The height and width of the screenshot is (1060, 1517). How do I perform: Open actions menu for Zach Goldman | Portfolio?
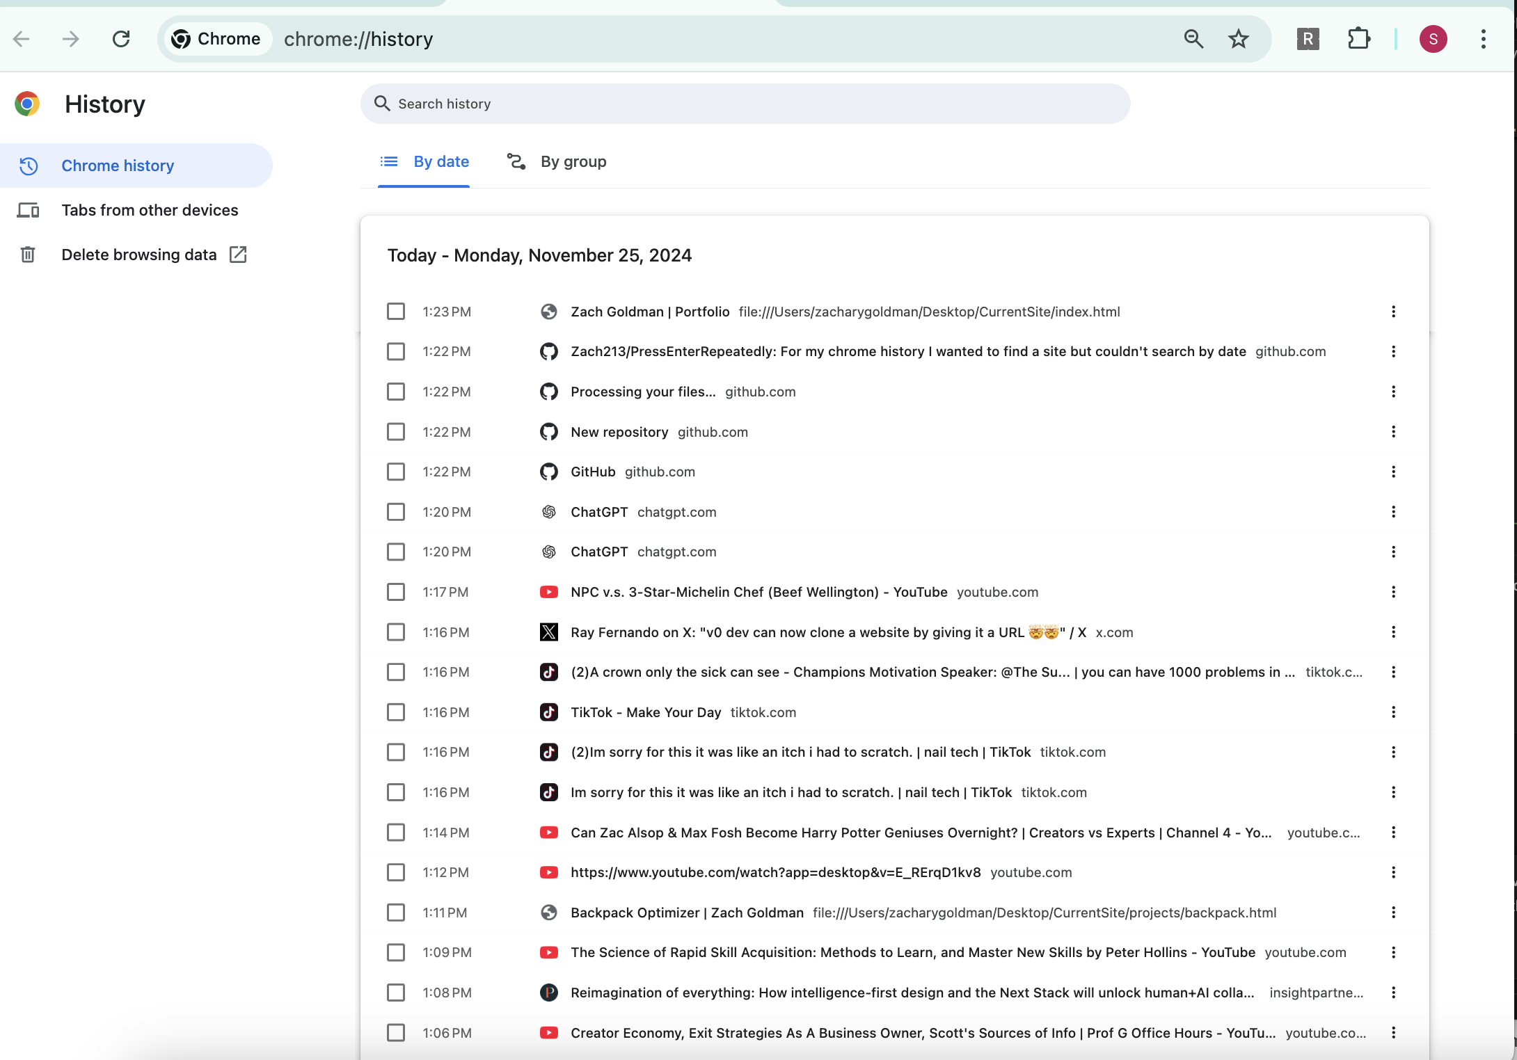1393,312
